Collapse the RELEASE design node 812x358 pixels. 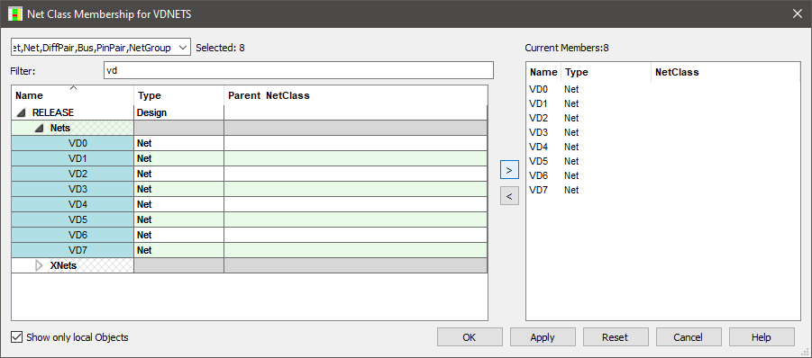point(22,112)
